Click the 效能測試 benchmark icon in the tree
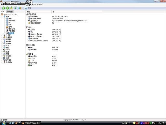This screenshot has height=125, width=166. (x=4, y=62)
